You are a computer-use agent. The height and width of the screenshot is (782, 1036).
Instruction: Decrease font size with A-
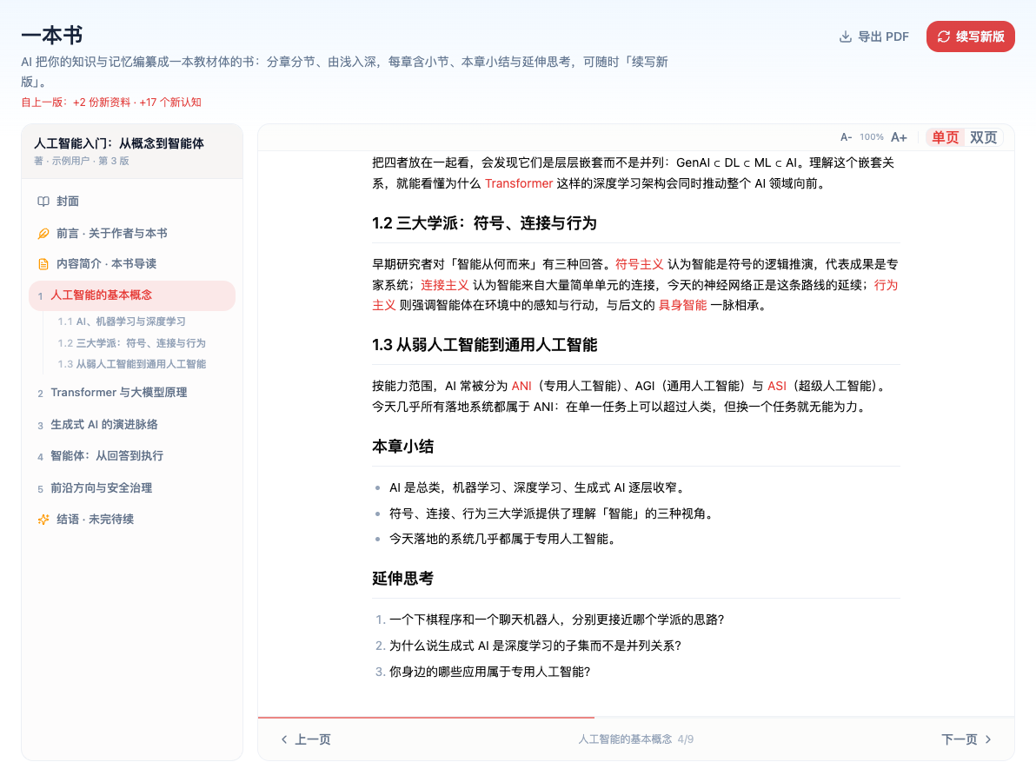tap(846, 137)
